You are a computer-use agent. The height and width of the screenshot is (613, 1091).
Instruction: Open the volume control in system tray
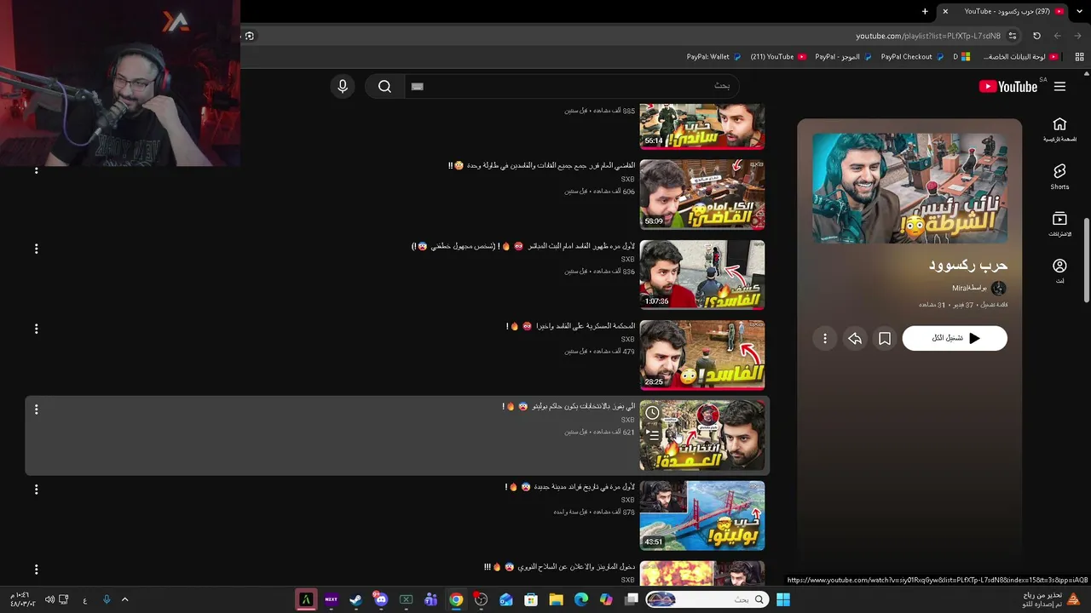(x=49, y=599)
